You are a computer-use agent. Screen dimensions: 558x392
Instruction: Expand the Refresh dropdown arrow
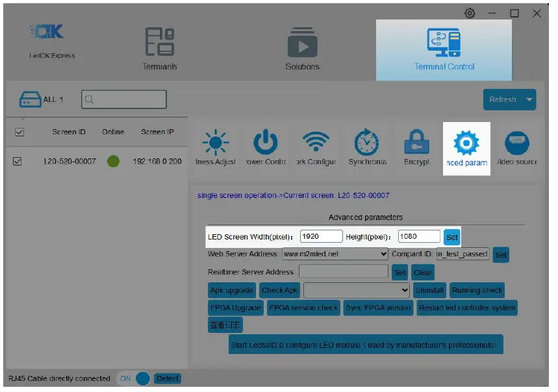[529, 99]
